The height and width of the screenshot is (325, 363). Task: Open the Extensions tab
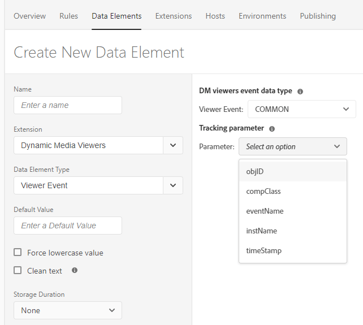pyautogui.click(x=174, y=16)
